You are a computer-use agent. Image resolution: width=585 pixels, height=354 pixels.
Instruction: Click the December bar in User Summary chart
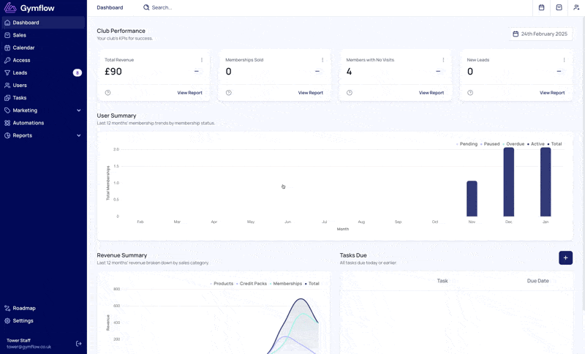click(508, 182)
